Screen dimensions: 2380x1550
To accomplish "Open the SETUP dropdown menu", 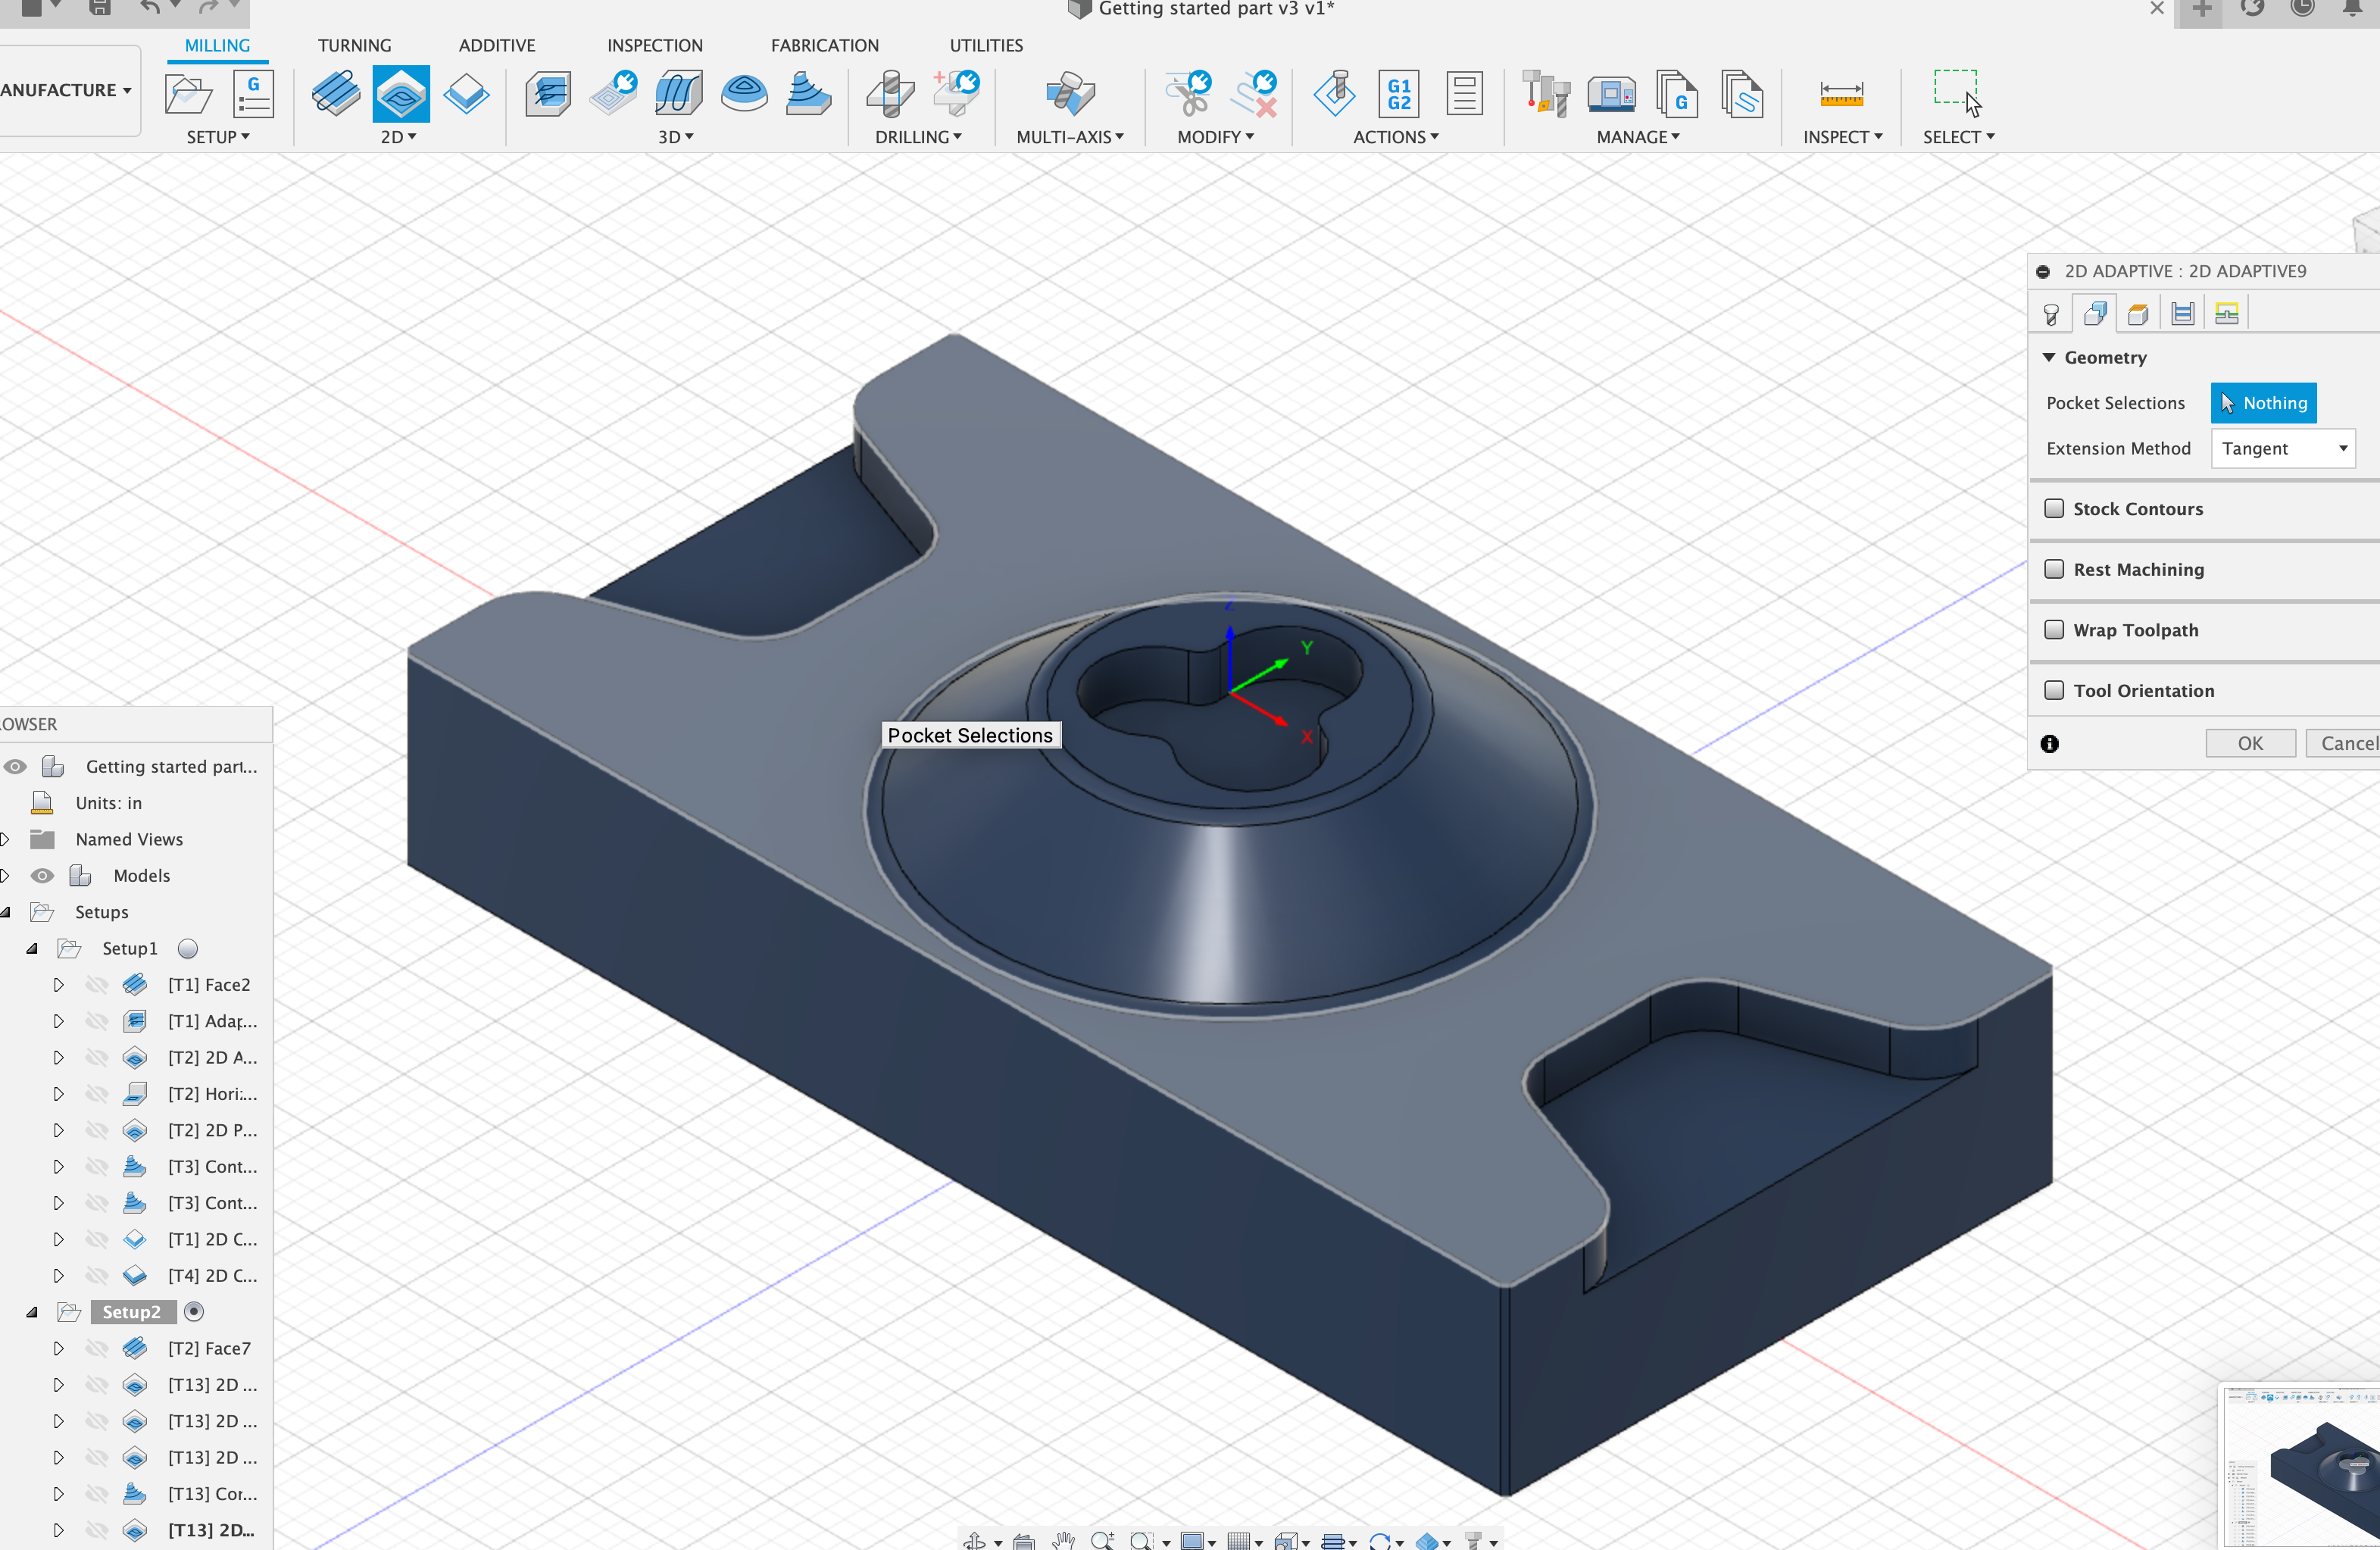I will click(x=218, y=137).
